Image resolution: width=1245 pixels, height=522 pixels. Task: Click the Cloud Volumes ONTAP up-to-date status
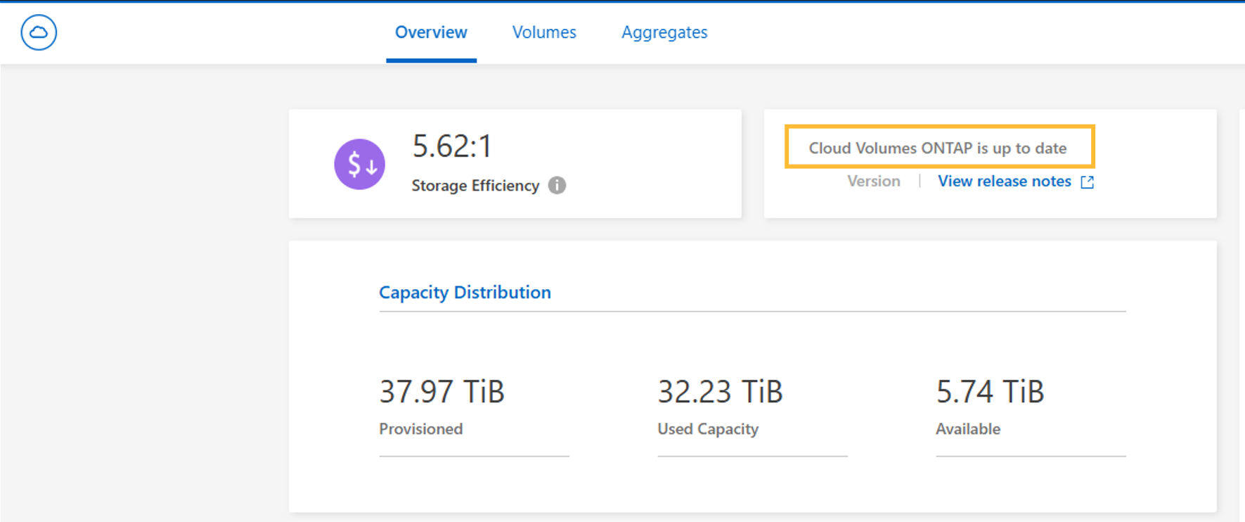click(938, 148)
